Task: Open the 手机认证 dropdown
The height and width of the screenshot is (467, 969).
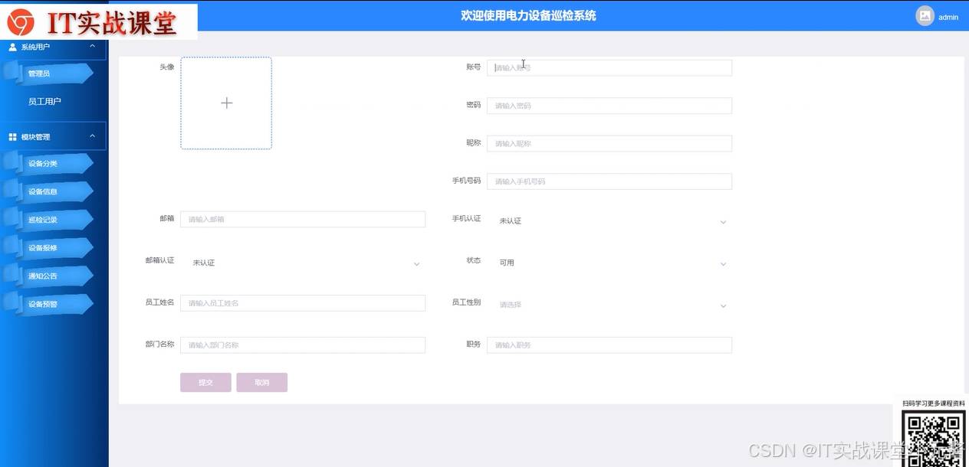Action: [609, 221]
